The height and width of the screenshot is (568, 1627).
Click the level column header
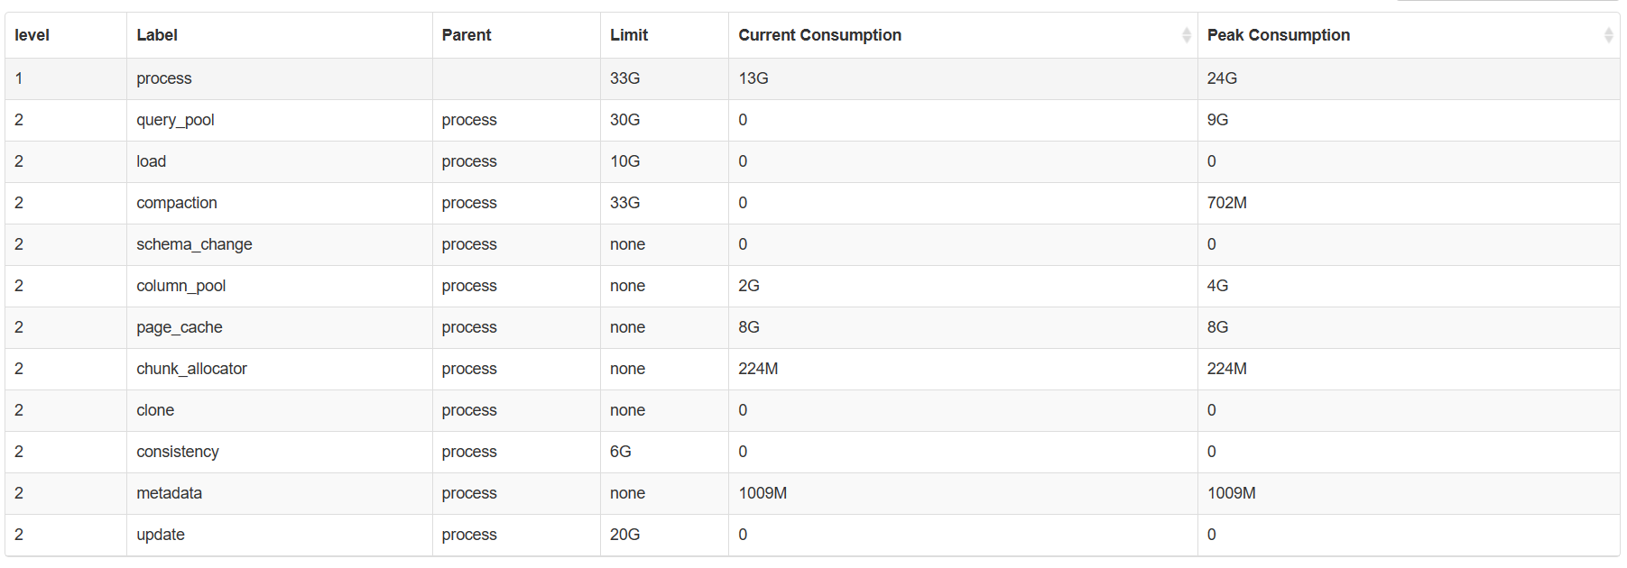[x=32, y=35]
